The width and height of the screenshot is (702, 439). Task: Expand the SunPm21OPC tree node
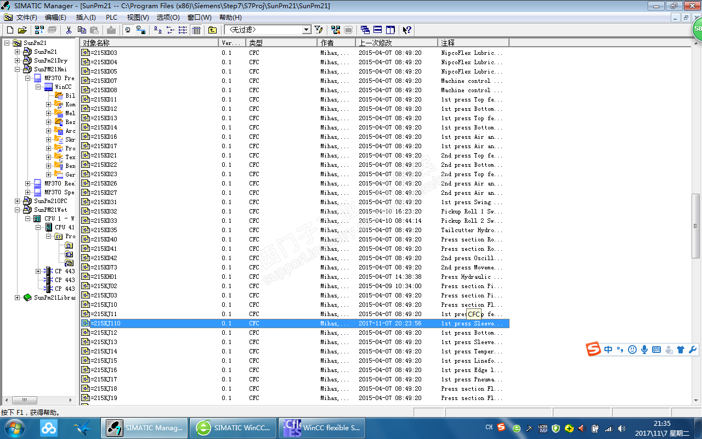click(x=18, y=201)
